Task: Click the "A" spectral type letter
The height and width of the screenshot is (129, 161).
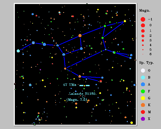Action: click(x=149, y=84)
